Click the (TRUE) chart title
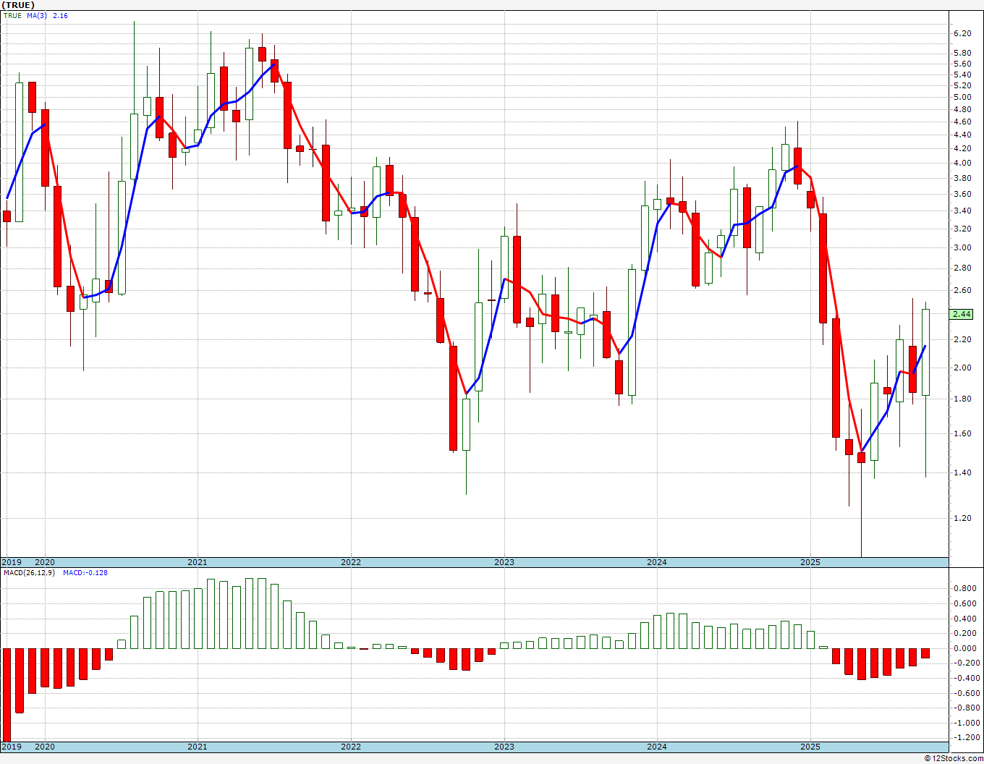 17,5
